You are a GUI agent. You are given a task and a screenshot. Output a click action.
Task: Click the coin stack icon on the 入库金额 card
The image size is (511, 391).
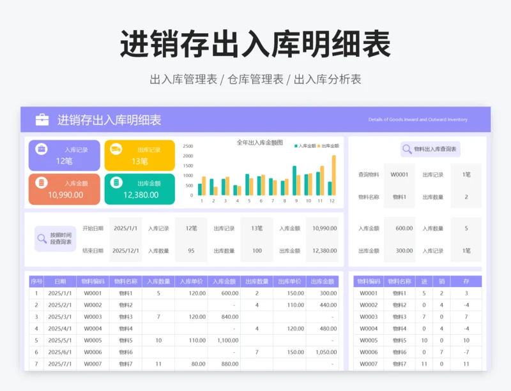coord(42,182)
